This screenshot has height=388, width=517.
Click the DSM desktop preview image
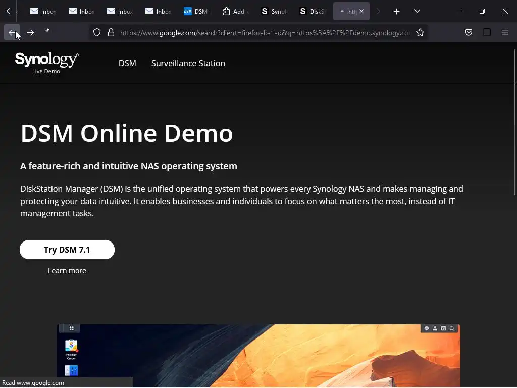tap(258, 356)
